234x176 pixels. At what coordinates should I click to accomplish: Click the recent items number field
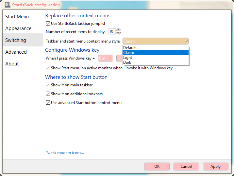click(112, 31)
